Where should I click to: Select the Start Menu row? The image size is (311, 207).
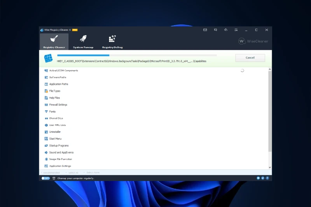click(154, 139)
